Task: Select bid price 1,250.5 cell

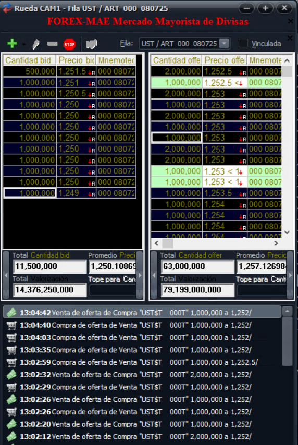Action: point(76,93)
